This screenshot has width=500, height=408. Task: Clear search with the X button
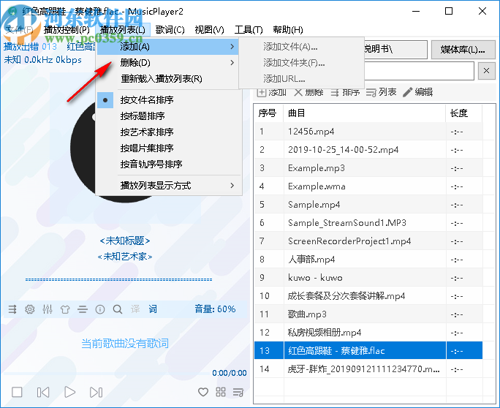tap(486, 71)
